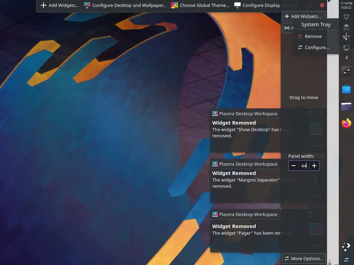Open the clipboard tray icon

tap(346, 27)
